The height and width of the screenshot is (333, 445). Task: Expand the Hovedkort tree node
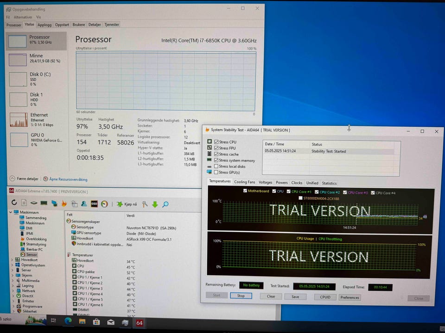(x=13, y=259)
